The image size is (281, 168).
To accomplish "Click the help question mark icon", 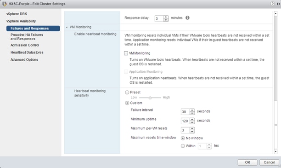I will (x=272, y=4).
